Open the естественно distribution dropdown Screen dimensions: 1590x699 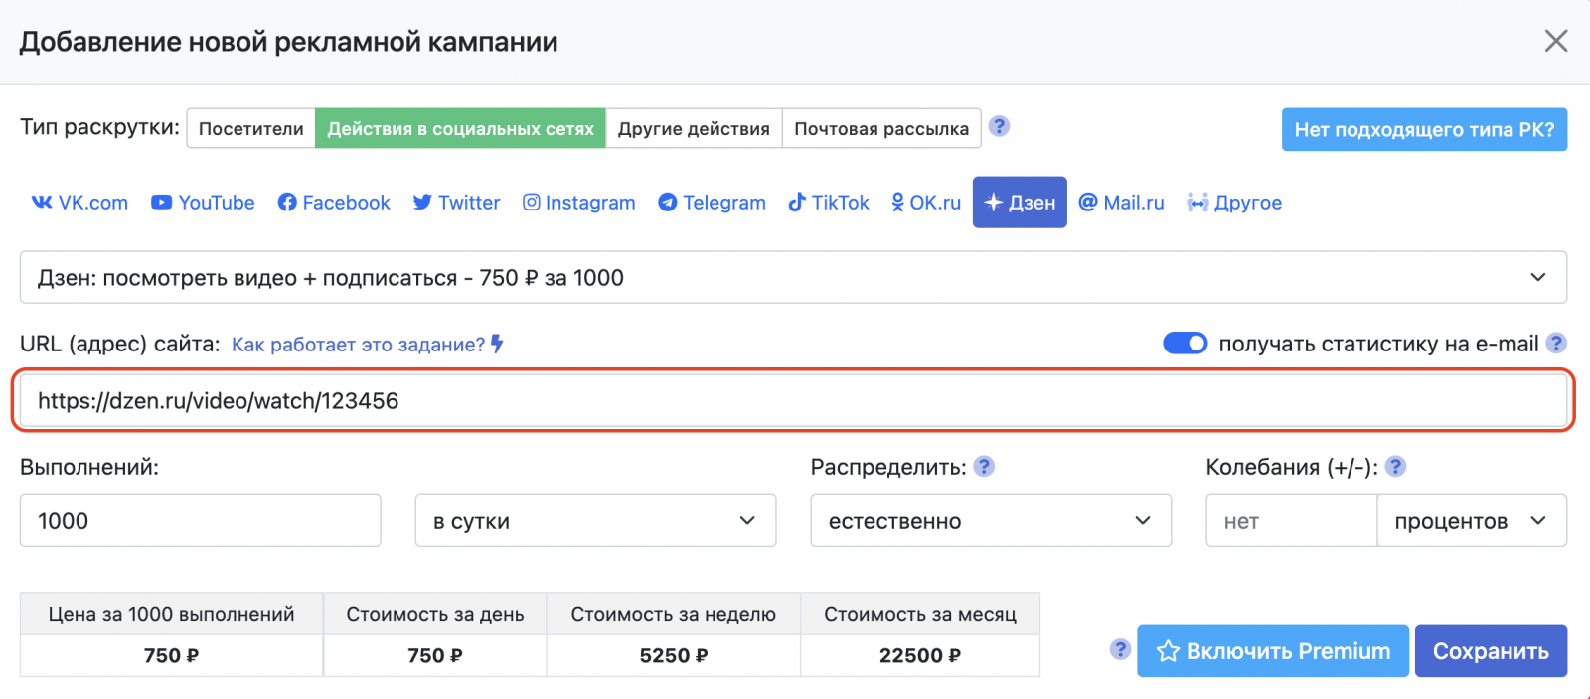coord(991,521)
